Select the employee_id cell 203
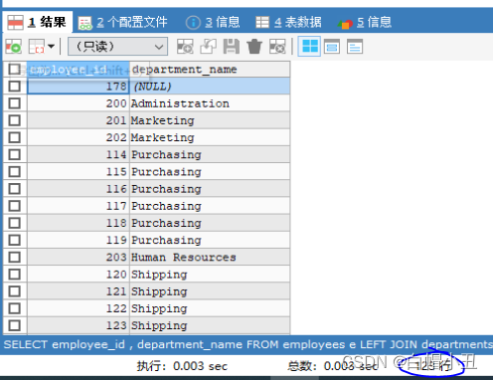The image size is (493, 380). 79,257
